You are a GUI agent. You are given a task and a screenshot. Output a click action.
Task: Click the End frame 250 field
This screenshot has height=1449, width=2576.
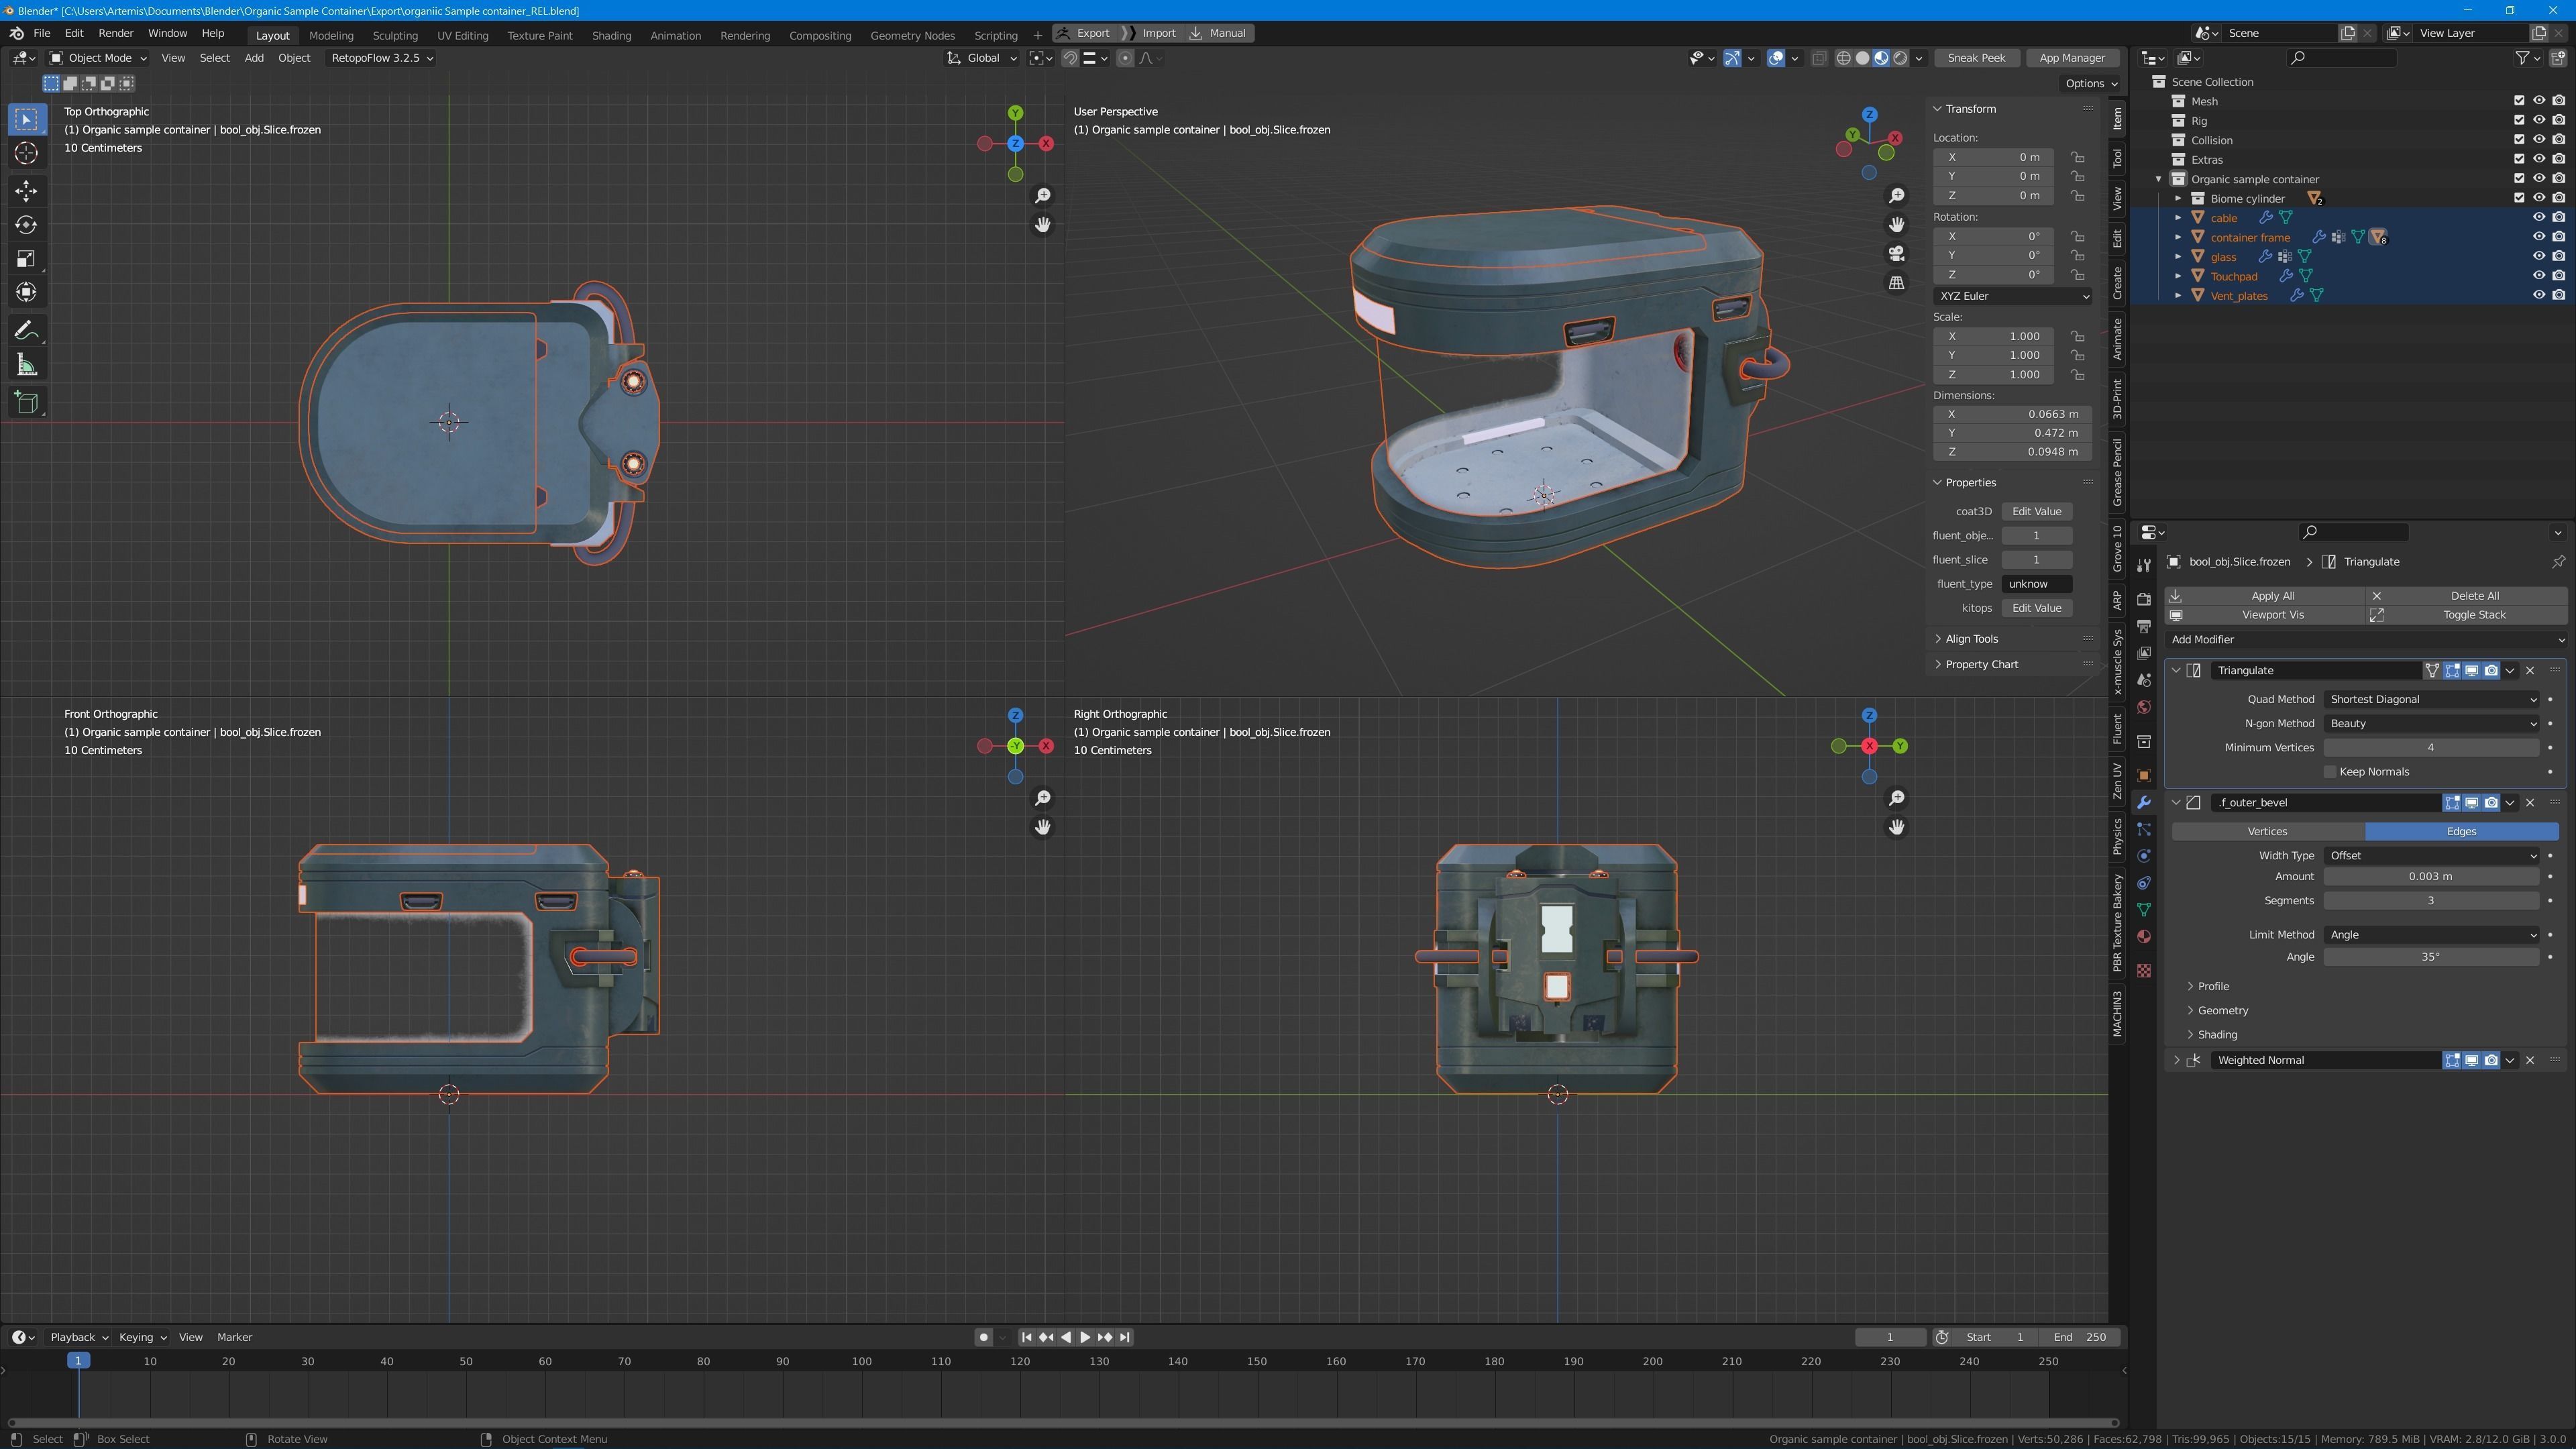coord(2080,1337)
